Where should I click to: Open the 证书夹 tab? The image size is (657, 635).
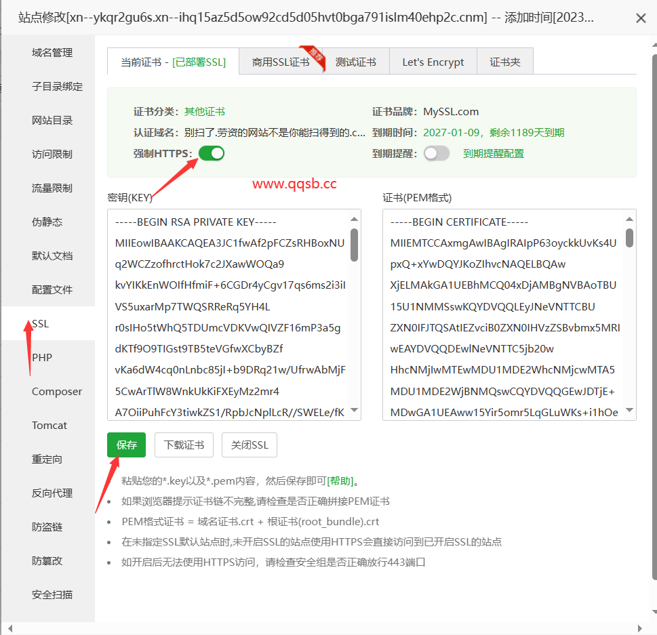point(505,62)
